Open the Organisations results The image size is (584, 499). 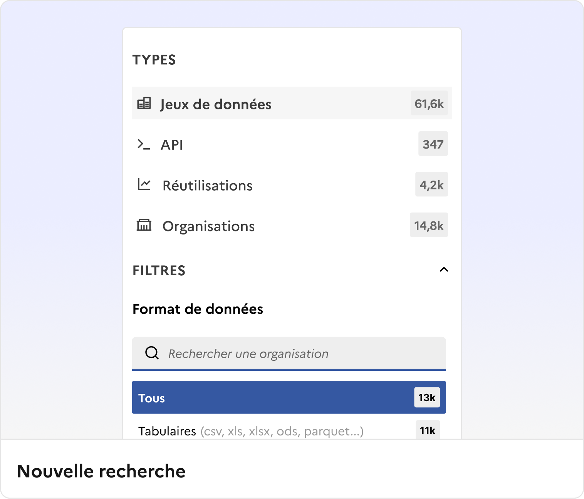208,226
